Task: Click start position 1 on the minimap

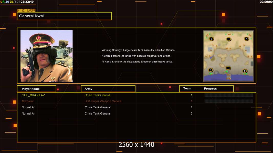Action: coord(211,70)
